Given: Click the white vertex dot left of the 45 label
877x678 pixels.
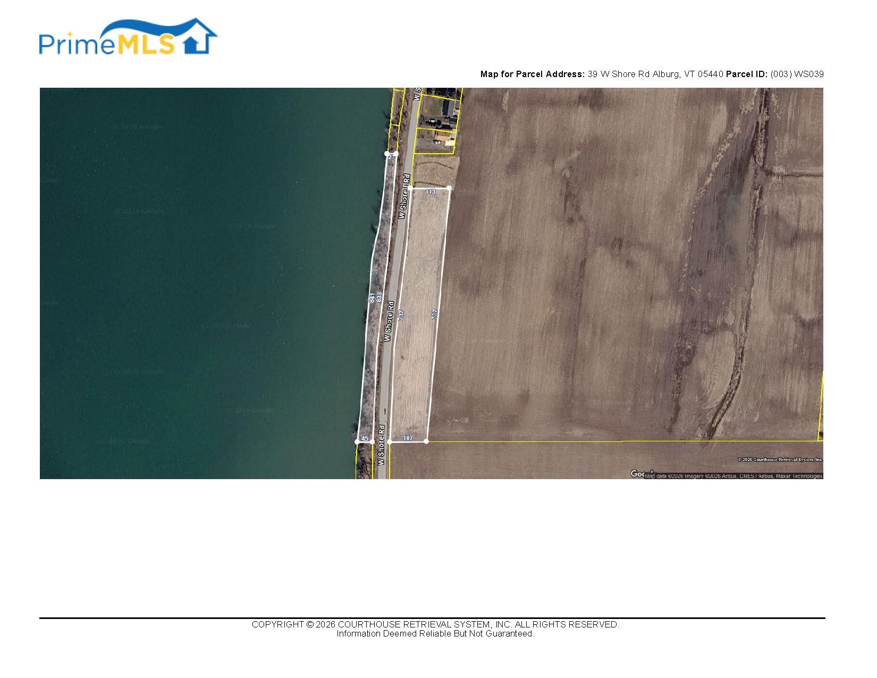Looking at the screenshot, I should click(357, 442).
